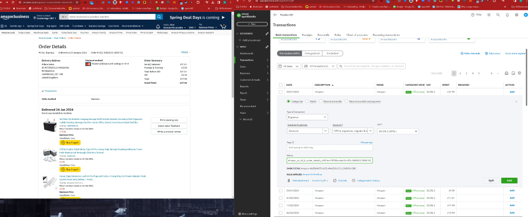
Task: Open the VAT 20.0% S dropdown
Action: [x=398, y=131]
